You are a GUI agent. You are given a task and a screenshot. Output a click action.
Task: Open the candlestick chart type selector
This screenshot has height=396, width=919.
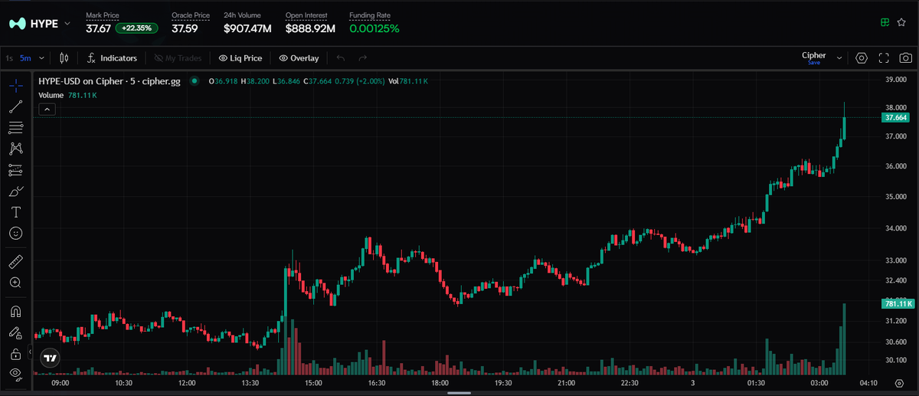[64, 57]
